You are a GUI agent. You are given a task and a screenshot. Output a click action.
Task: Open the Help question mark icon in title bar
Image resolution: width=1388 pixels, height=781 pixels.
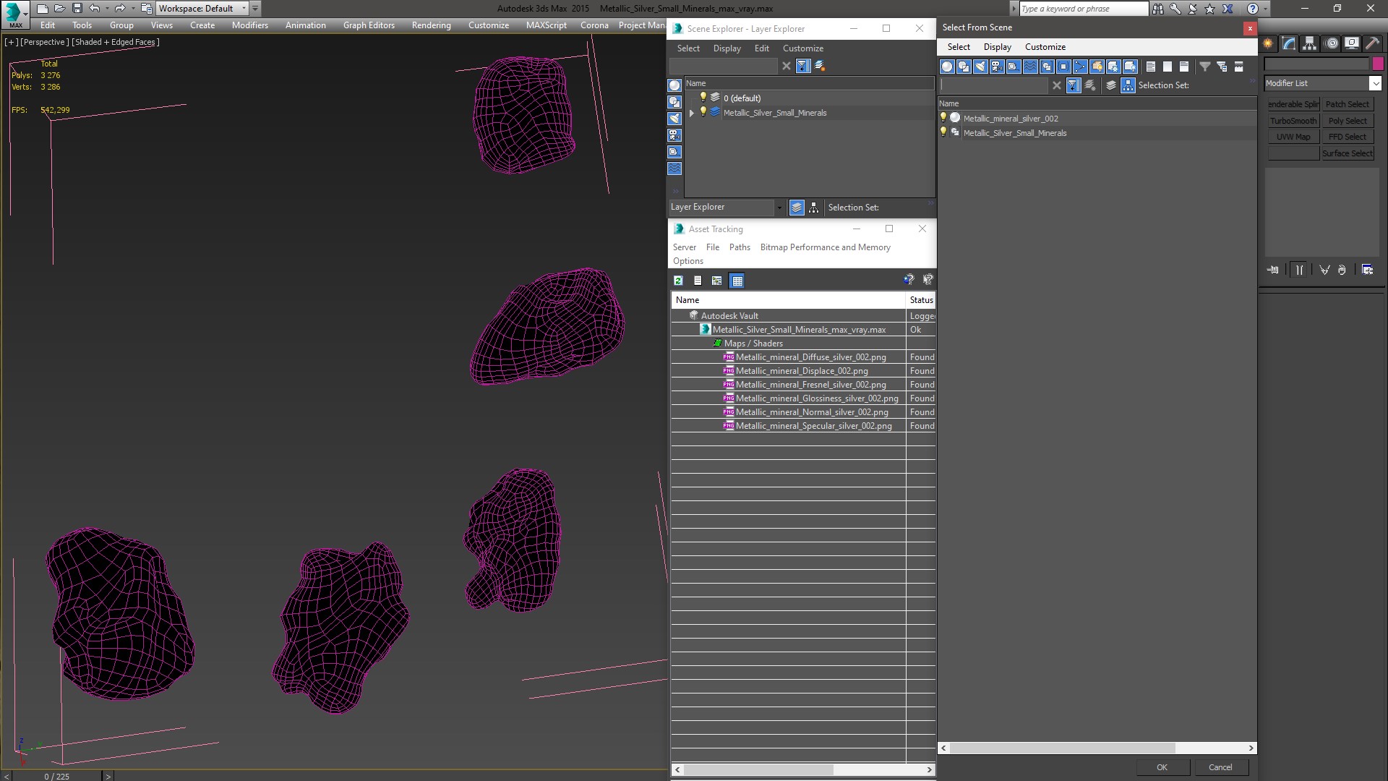[1253, 9]
